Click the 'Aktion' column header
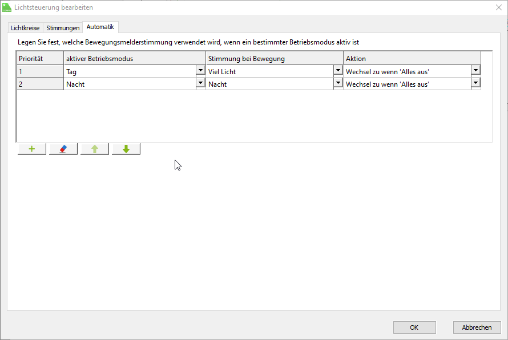508x340 pixels. click(x=412, y=58)
